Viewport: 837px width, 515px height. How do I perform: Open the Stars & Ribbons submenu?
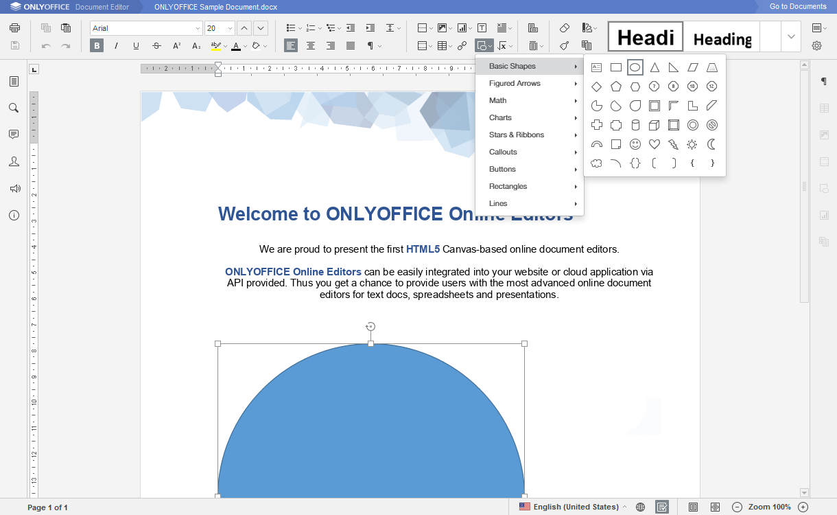pyautogui.click(x=530, y=135)
